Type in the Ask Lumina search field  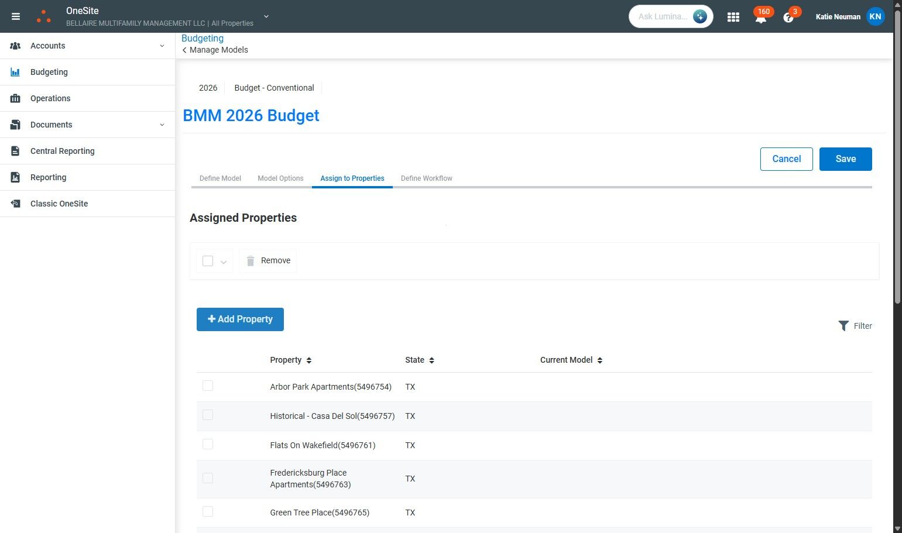tap(663, 16)
